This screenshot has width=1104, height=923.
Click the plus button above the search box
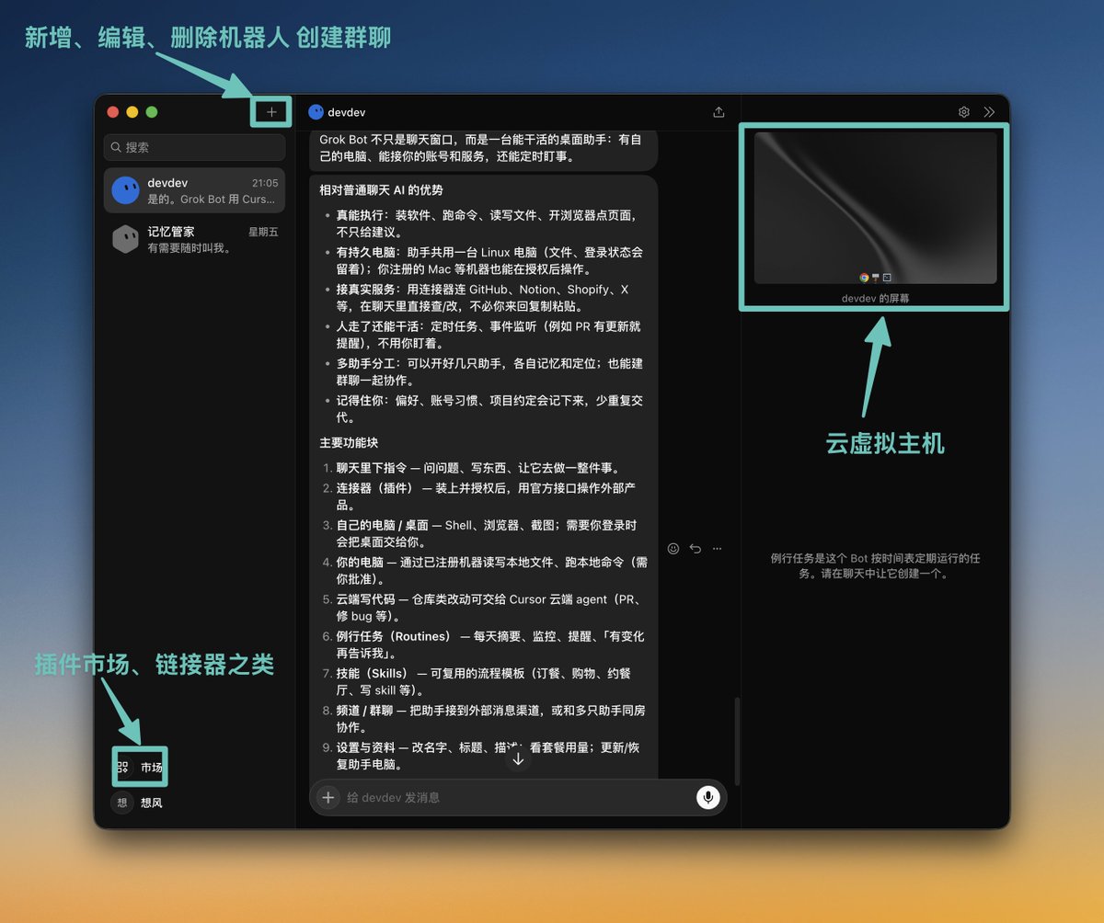tap(271, 112)
